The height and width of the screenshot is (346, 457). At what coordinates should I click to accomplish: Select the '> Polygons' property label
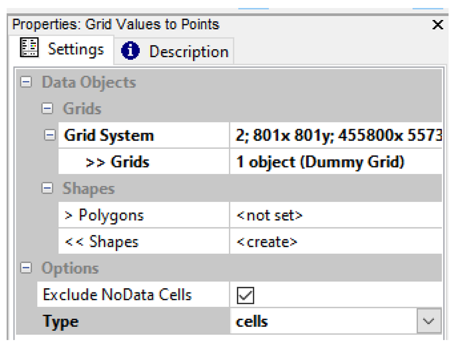pyautogui.click(x=104, y=216)
